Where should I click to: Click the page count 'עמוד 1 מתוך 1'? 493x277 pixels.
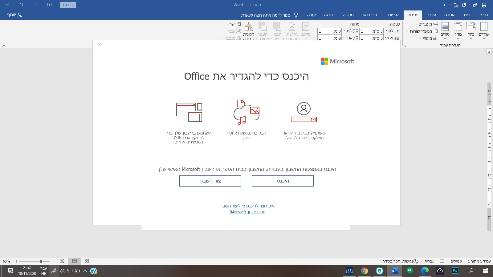pyautogui.click(x=479, y=261)
